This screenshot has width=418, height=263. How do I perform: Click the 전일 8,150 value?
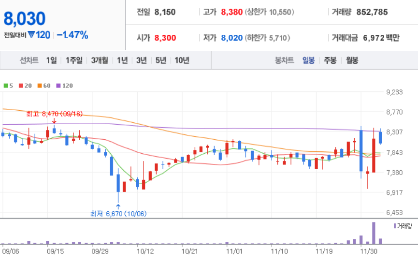pyautogui.click(x=165, y=12)
